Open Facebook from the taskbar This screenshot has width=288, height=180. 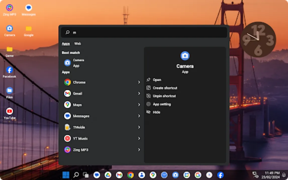(220, 175)
